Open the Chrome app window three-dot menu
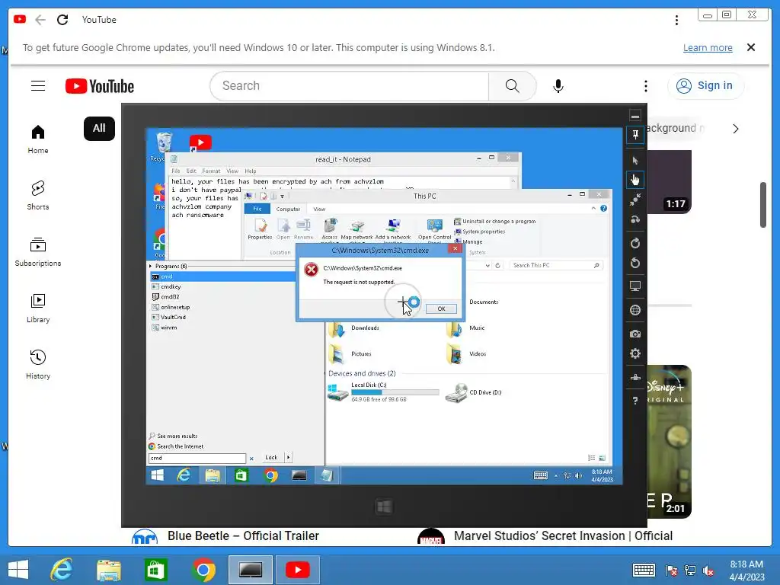 coord(676,20)
